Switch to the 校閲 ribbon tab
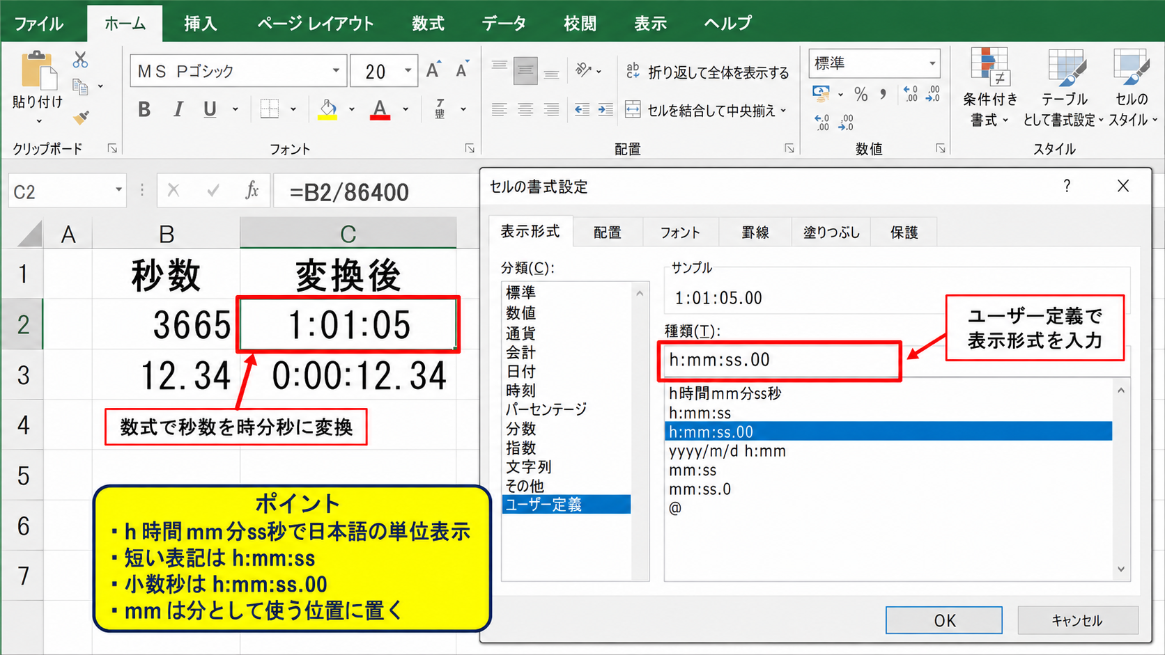The image size is (1165, 655). [580, 23]
